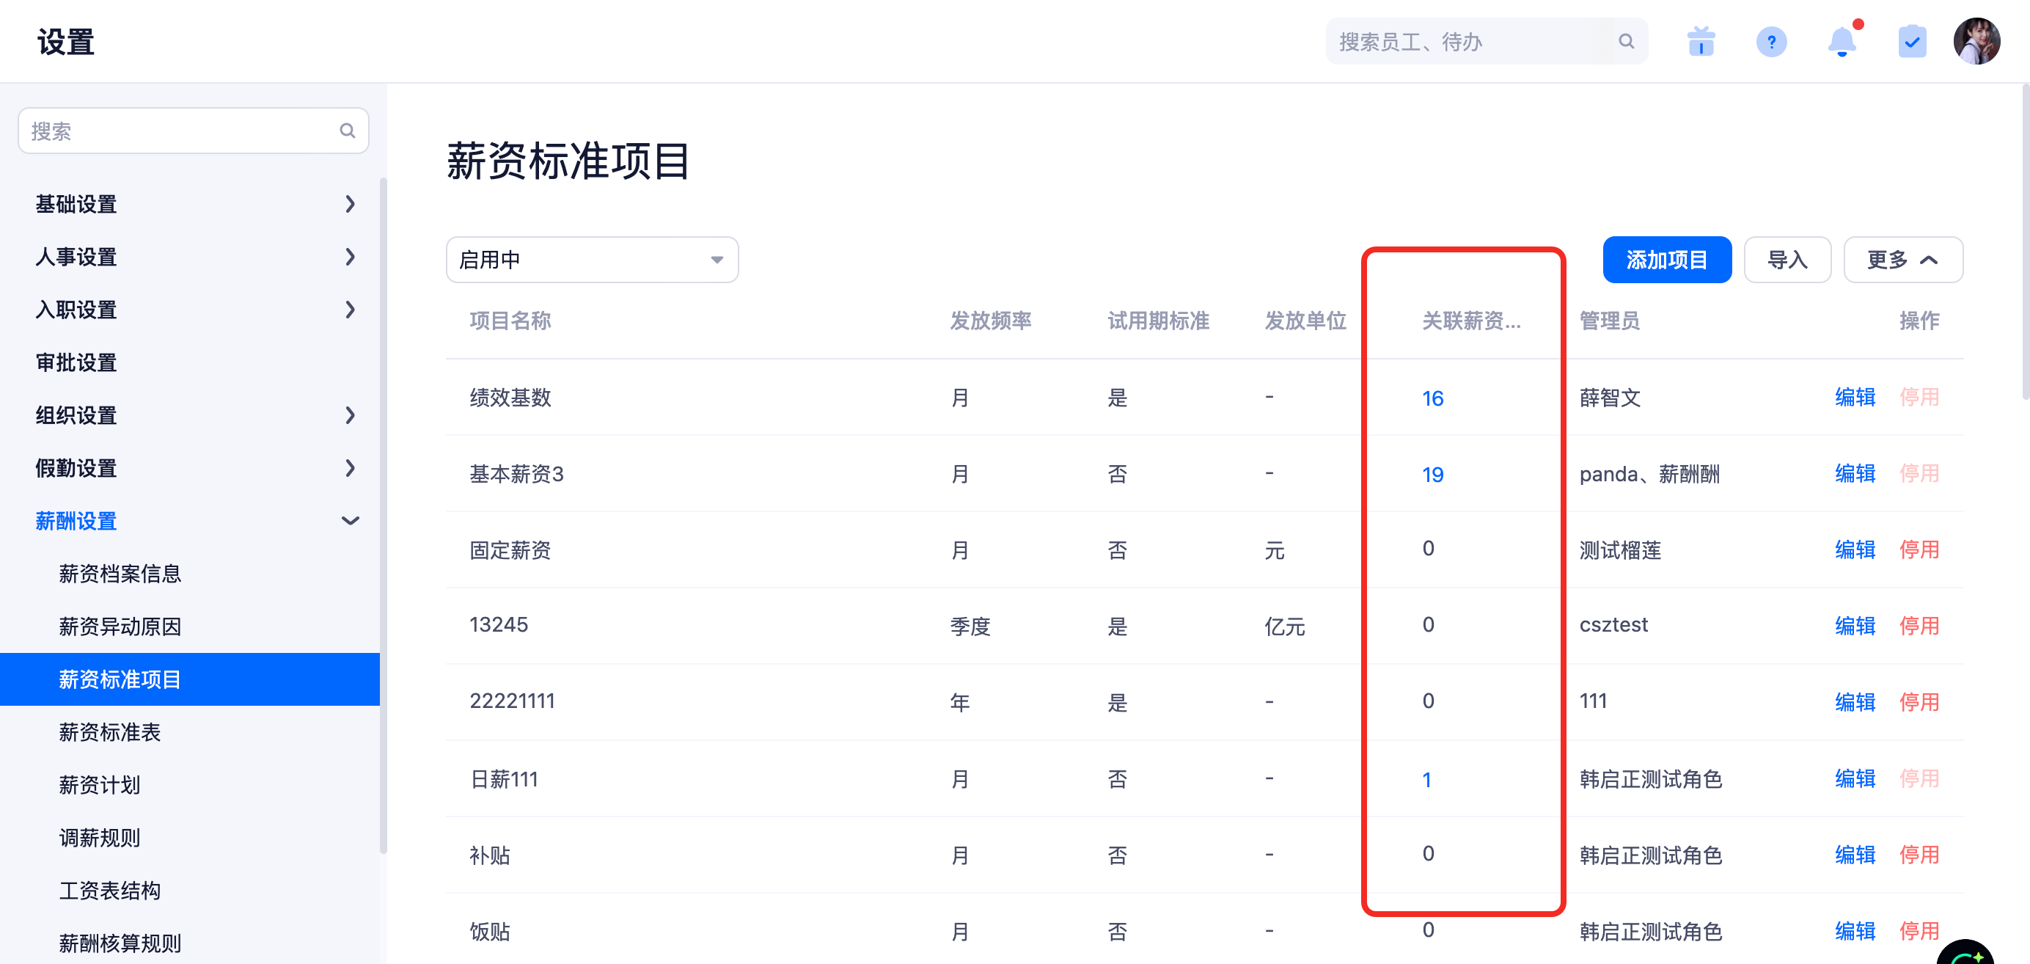This screenshot has height=964, width=2030.
Task: Edit the 13245 row
Action: (1854, 627)
